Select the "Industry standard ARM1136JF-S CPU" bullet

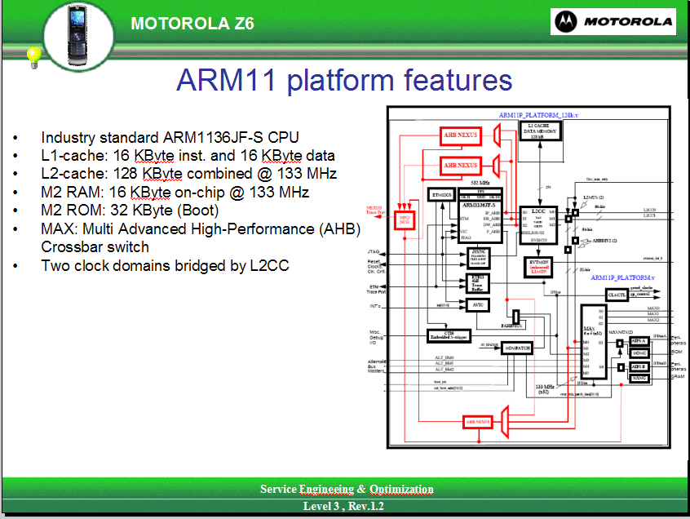[x=170, y=137]
